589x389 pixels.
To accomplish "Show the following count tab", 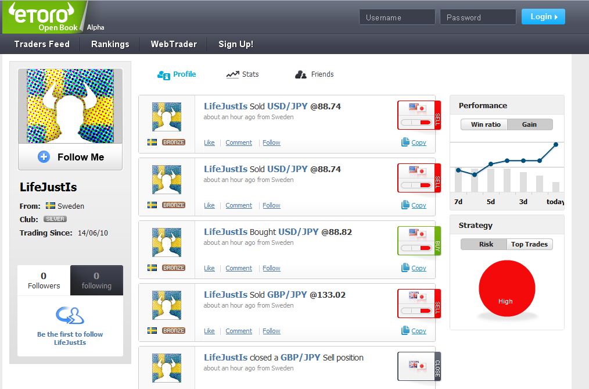I will pos(96,280).
